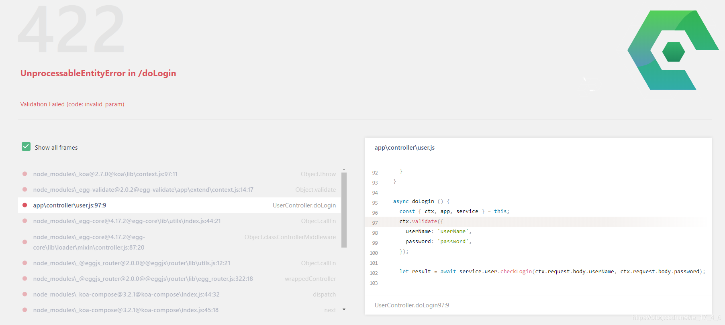Select the egg-validate context.js:14:17 frame
This screenshot has width=725, height=325.
pos(179,190)
